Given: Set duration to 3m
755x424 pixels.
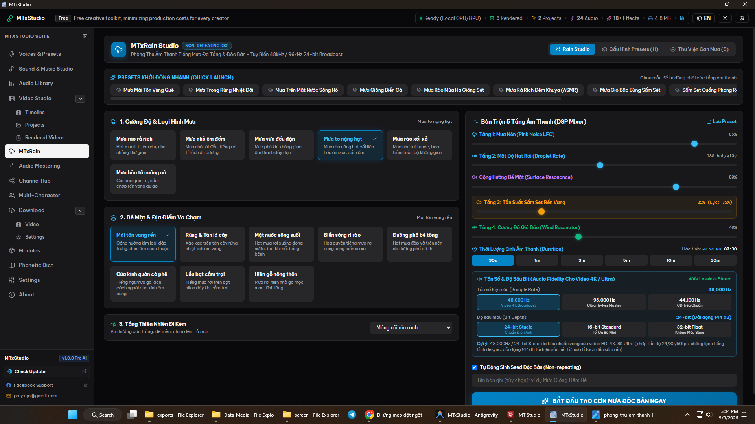Looking at the screenshot, I should [x=582, y=260].
